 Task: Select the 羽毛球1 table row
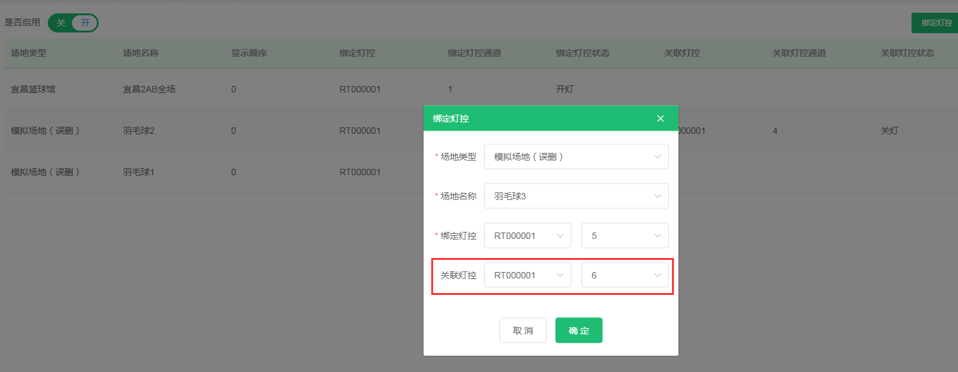point(191,171)
